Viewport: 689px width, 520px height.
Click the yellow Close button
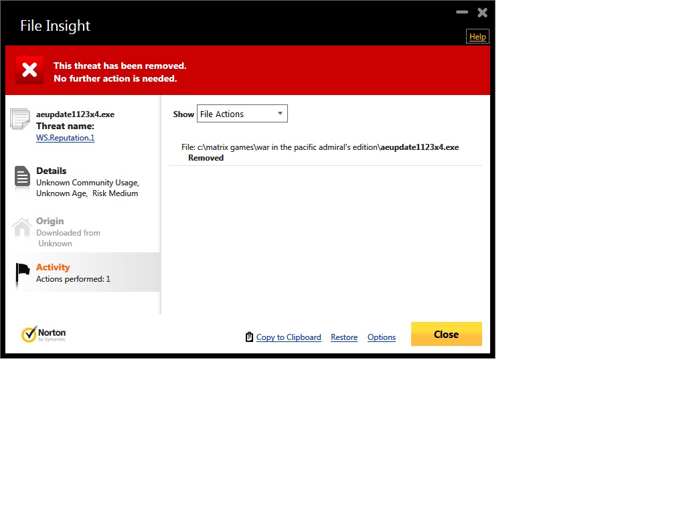coord(447,334)
